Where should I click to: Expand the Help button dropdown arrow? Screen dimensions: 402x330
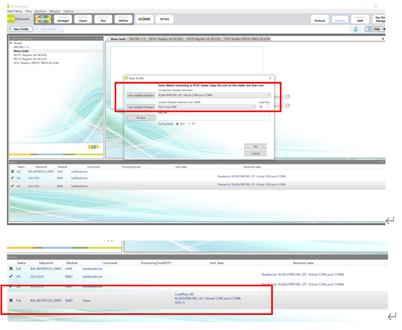(384, 29)
